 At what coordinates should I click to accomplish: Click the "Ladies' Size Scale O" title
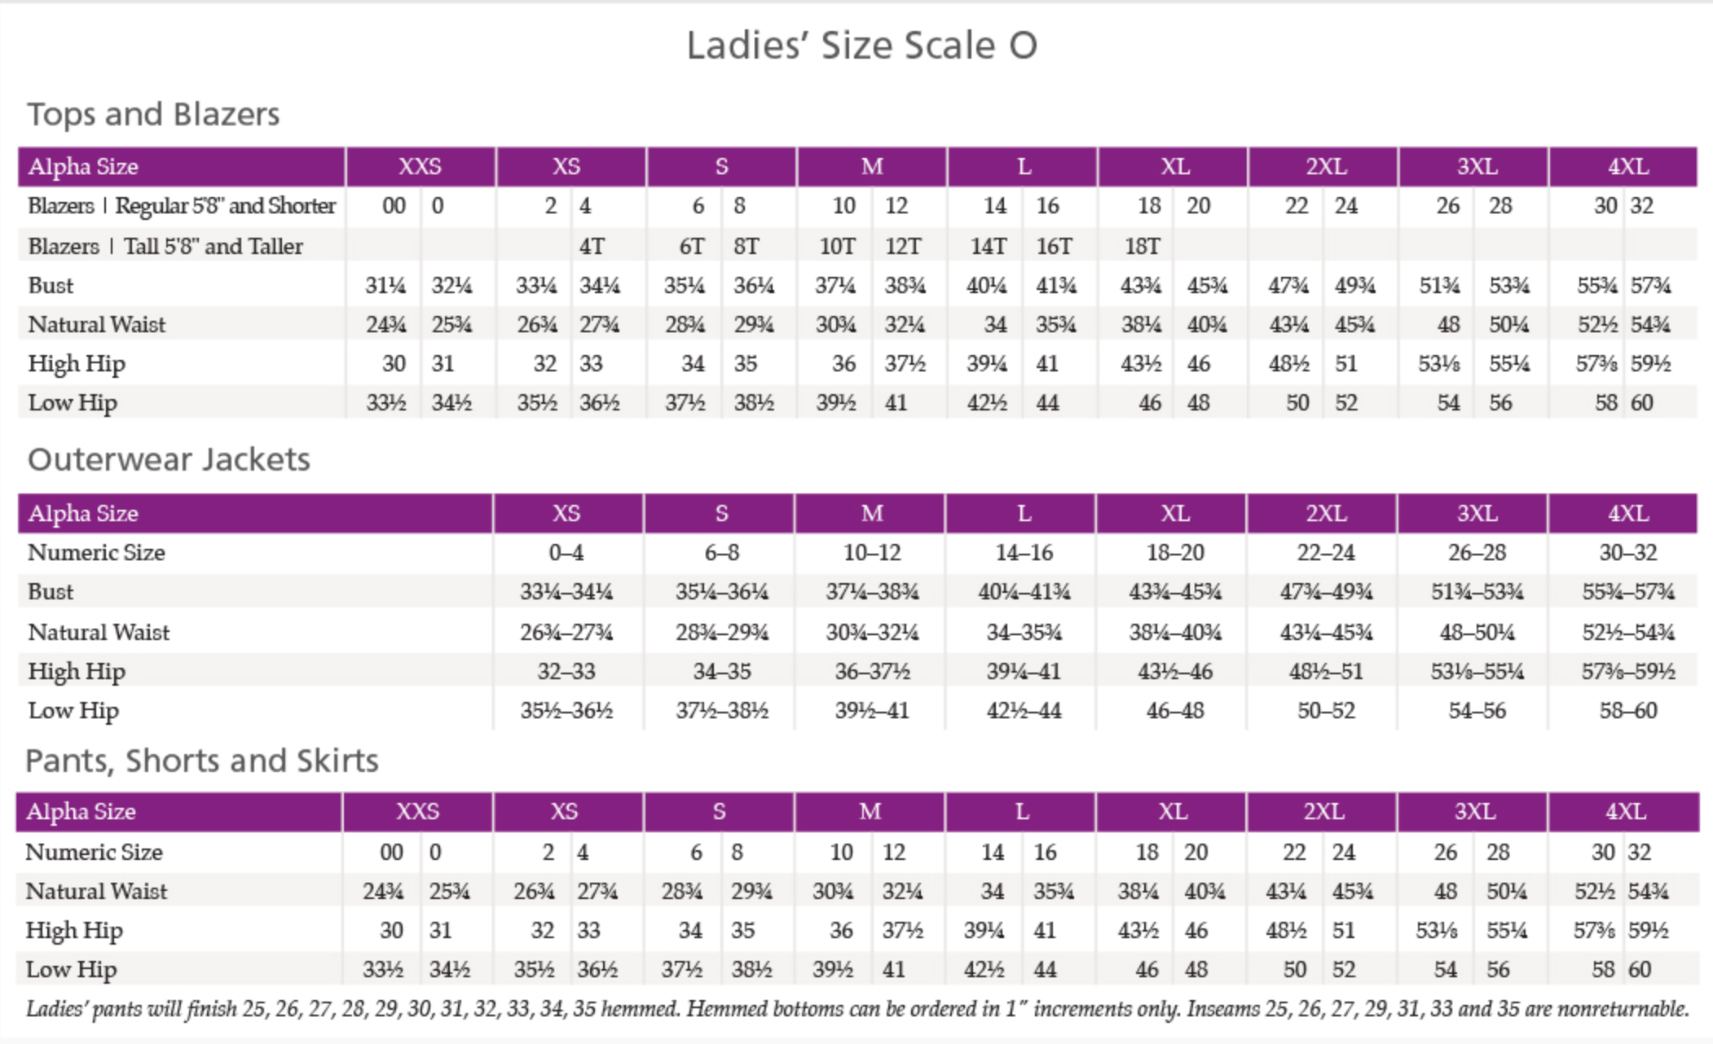pos(861,46)
